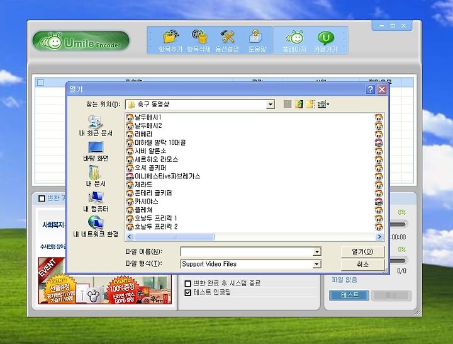453x344 pixels.
Task: Select the file 오셔 골키퍼
Action: coord(146,168)
